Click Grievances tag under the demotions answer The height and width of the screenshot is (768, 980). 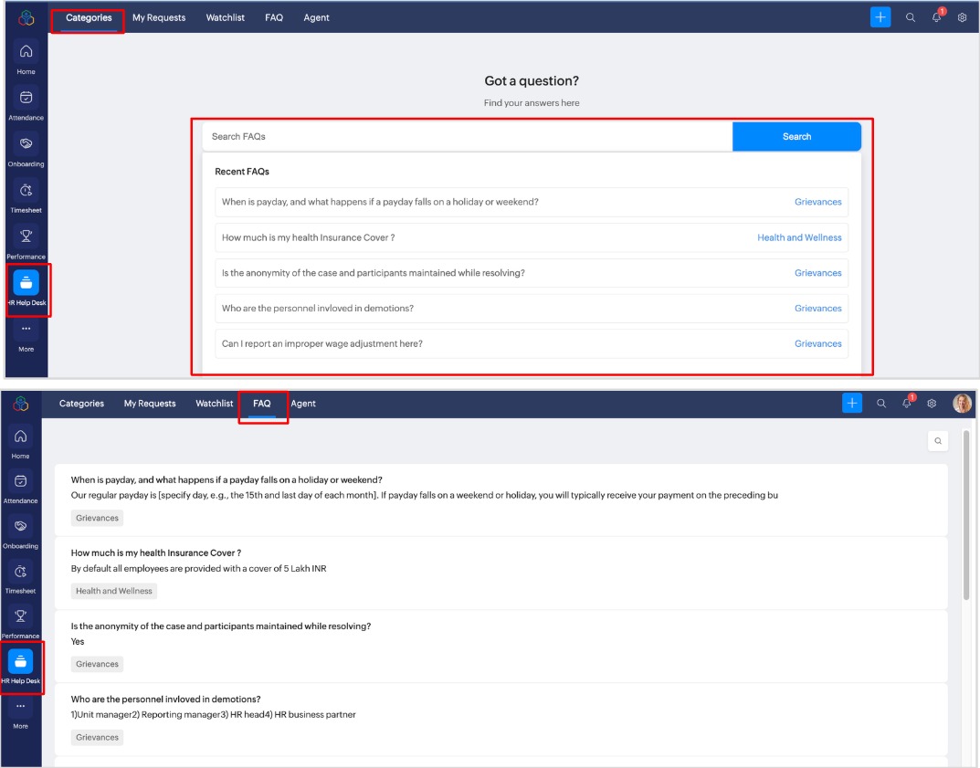tap(97, 737)
